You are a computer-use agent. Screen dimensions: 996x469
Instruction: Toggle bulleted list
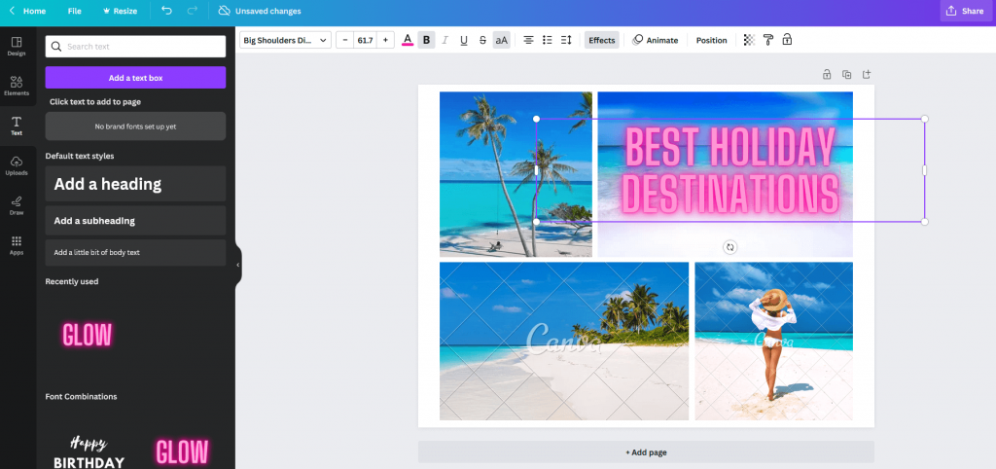(548, 40)
